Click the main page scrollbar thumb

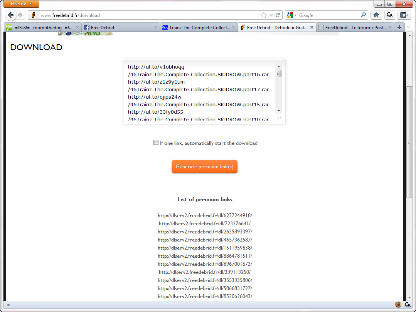pyautogui.click(x=409, y=142)
